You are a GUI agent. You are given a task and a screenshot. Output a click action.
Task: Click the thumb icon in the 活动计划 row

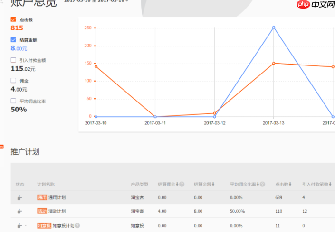tap(19, 211)
